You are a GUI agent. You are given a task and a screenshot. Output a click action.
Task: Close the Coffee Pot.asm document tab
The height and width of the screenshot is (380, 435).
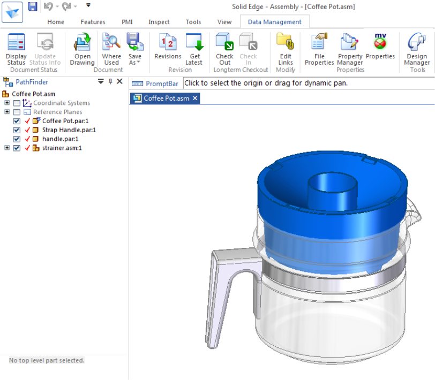195,98
